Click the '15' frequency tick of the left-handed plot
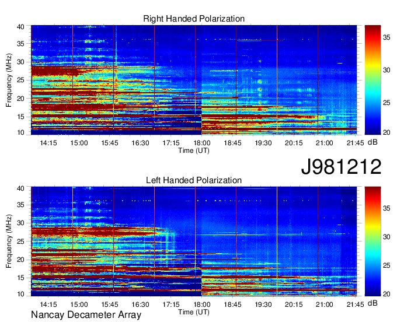This screenshot has height=322, width=397. (x=20, y=278)
